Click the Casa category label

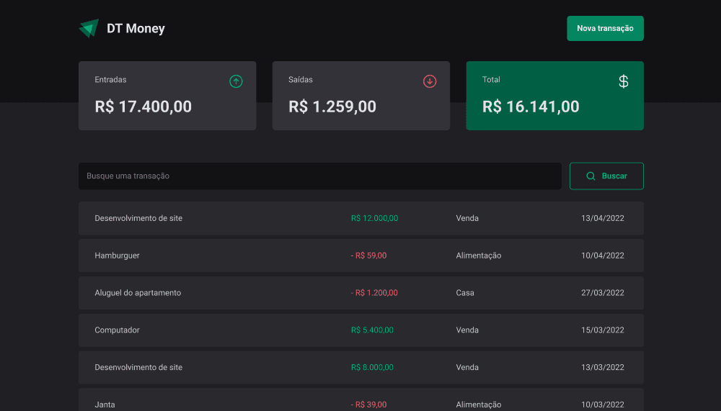(465, 292)
